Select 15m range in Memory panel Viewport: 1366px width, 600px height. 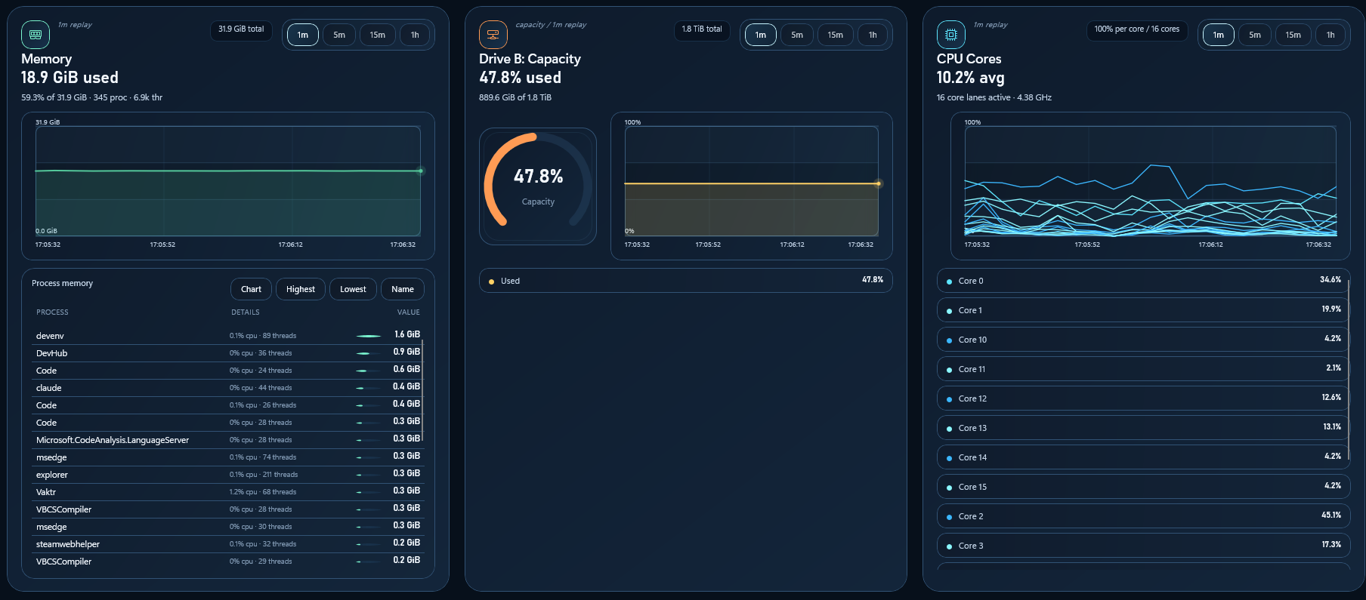point(378,35)
